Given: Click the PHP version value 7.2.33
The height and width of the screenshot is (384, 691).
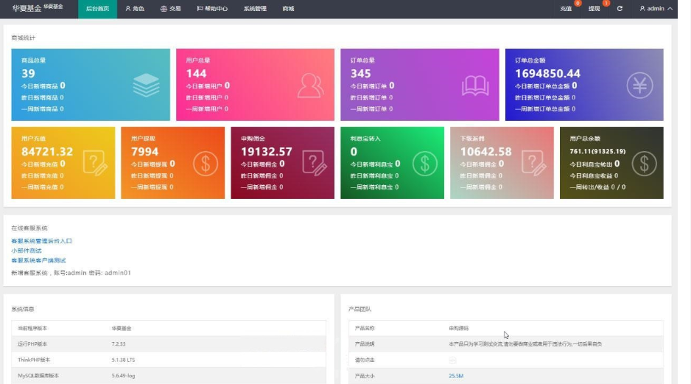Looking at the screenshot, I should [x=119, y=344].
